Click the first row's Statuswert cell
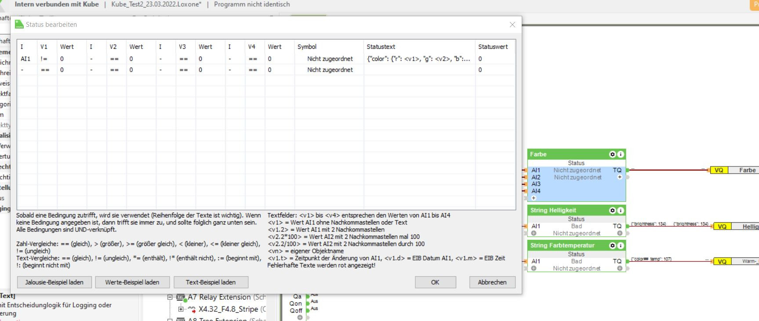 495,59
